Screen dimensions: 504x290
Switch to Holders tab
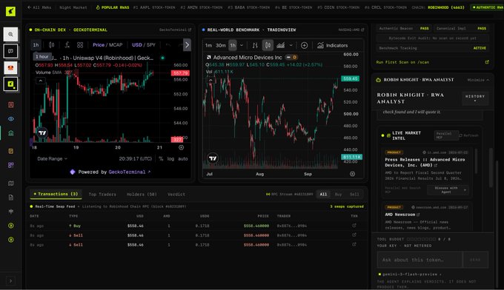pyautogui.click(x=142, y=195)
